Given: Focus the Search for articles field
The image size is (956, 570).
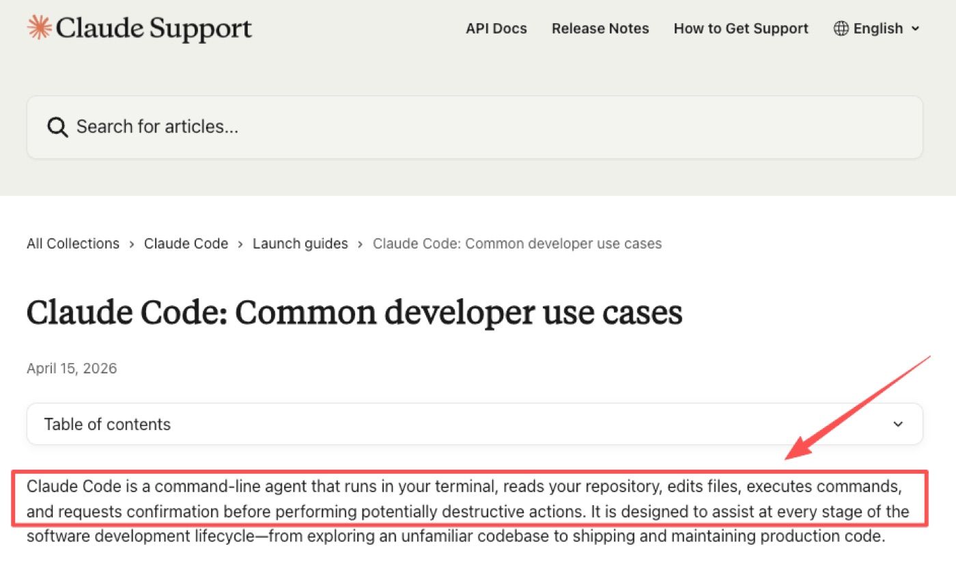Looking at the screenshot, I should click(475, 127).
